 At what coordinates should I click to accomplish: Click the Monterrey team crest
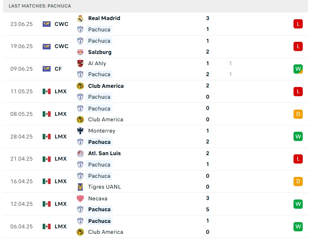80,131
